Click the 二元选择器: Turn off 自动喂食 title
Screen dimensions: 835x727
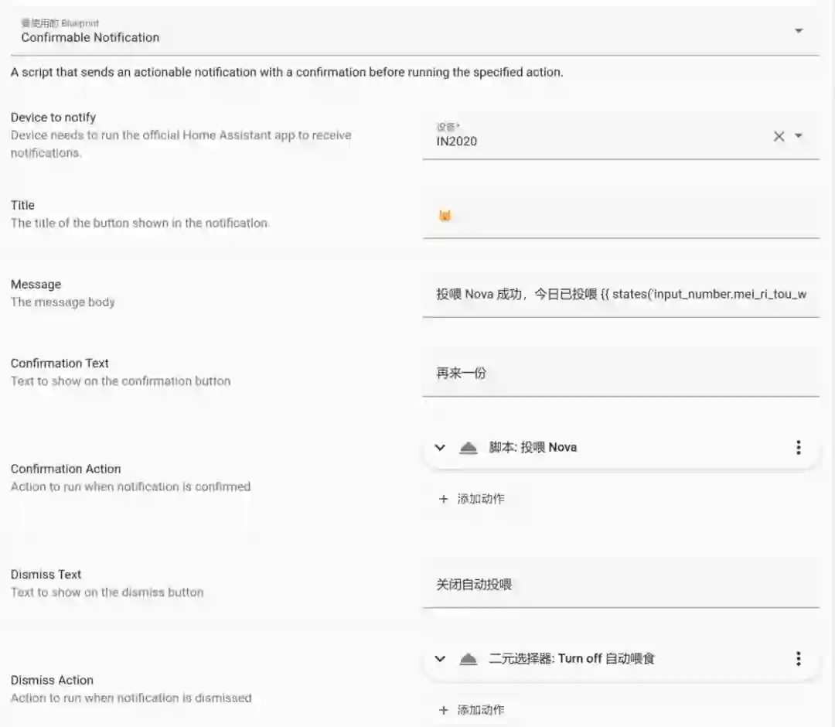pos(572,659)
